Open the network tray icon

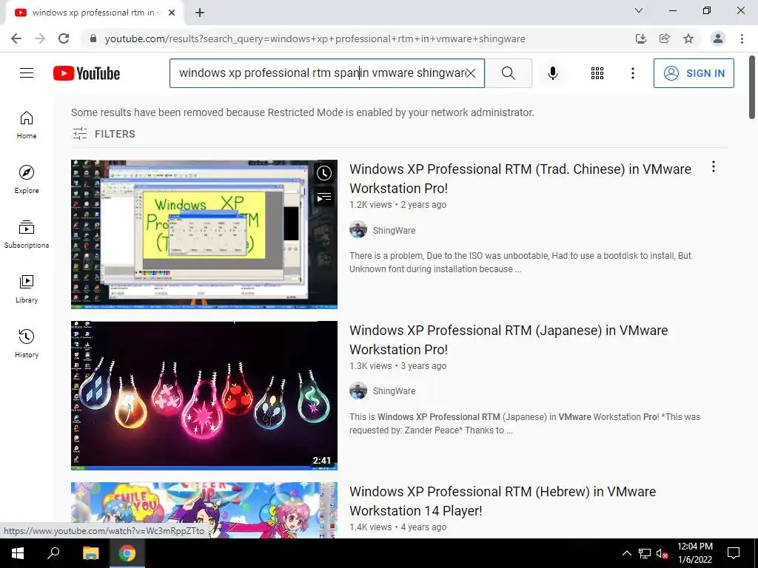point(645,553)
